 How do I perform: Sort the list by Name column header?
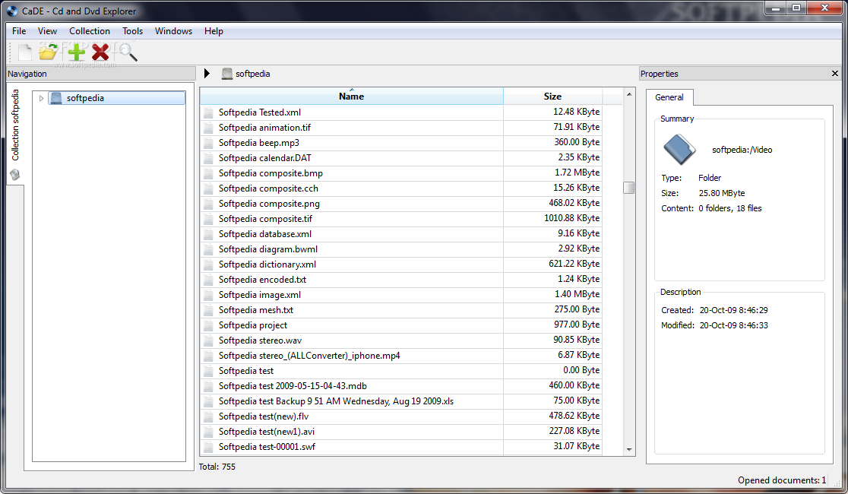pyautogui.click(x=352, y=96)
